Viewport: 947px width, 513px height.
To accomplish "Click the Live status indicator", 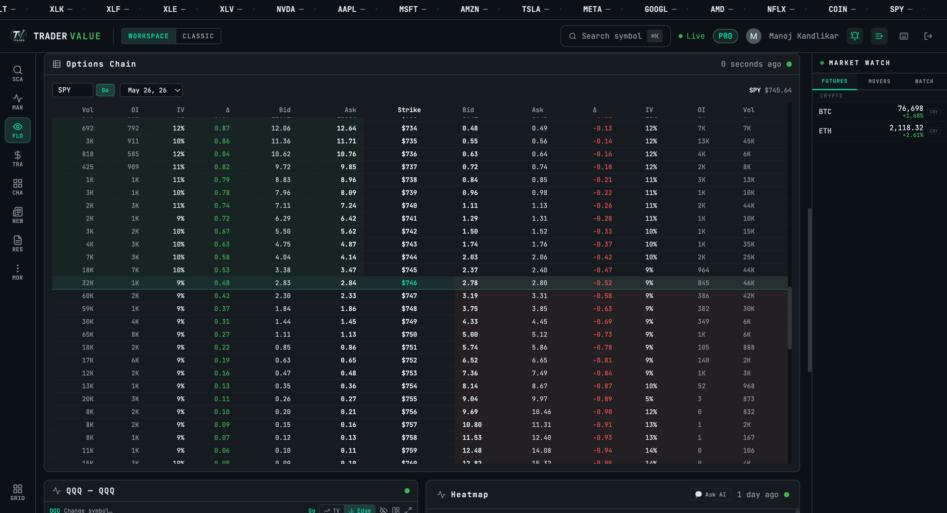I will [x=692, y=36].
